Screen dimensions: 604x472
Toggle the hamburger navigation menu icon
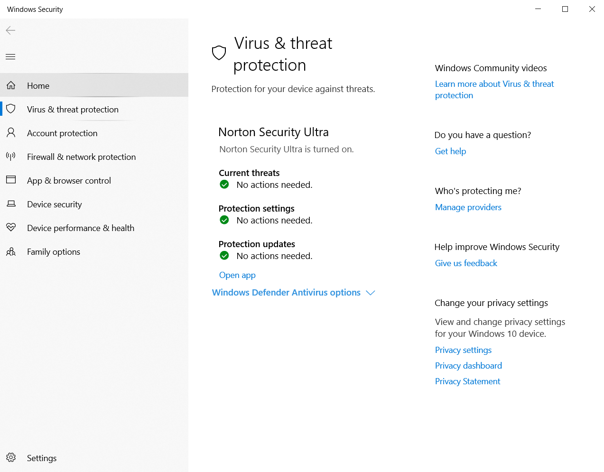point(10,57)
